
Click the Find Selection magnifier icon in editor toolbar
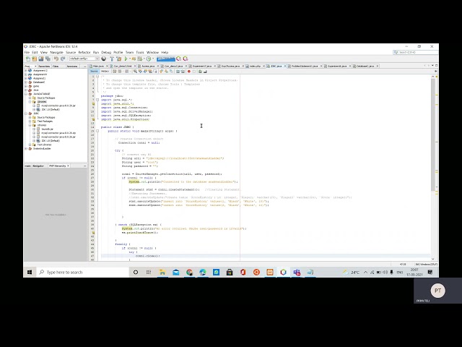click(x=135, y=71)
